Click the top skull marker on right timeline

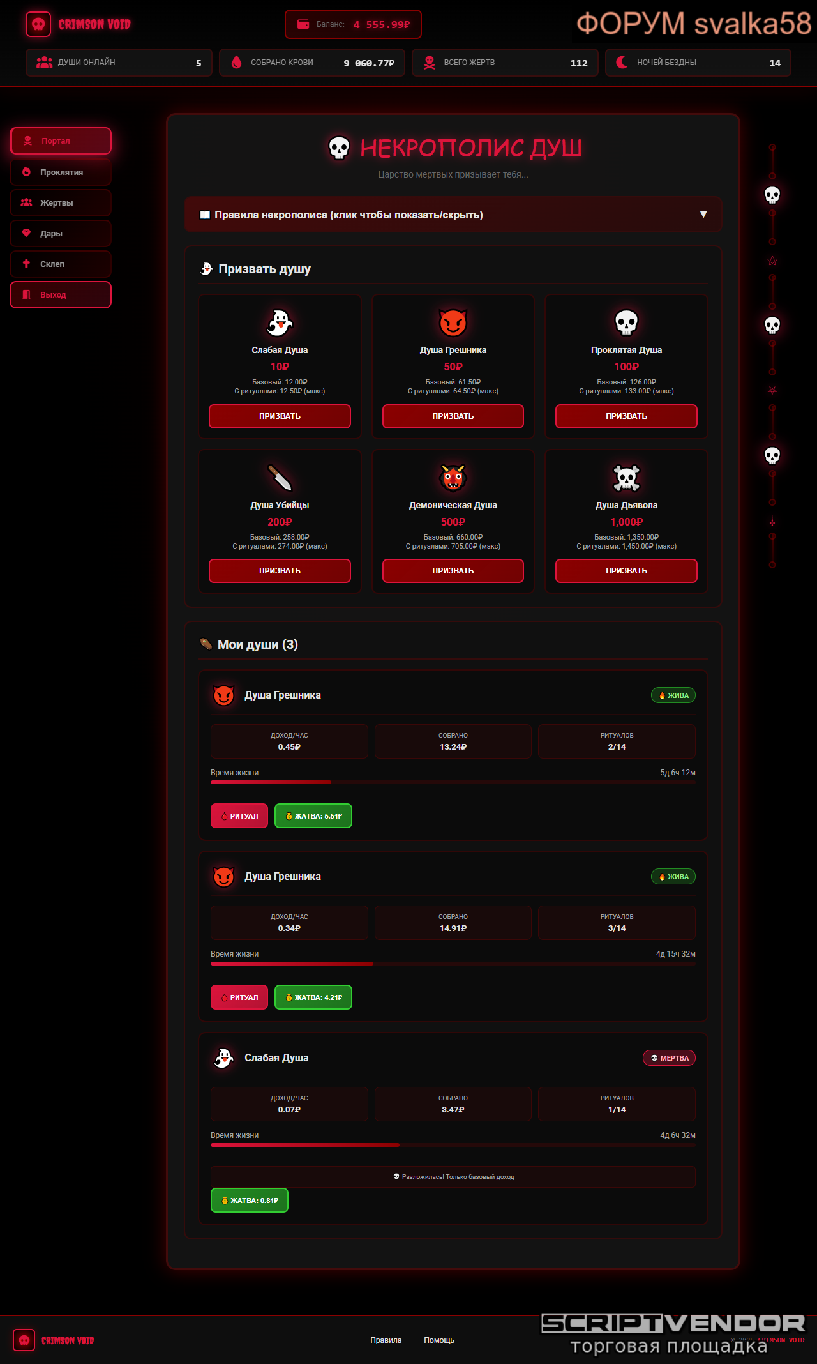point(772,195)
